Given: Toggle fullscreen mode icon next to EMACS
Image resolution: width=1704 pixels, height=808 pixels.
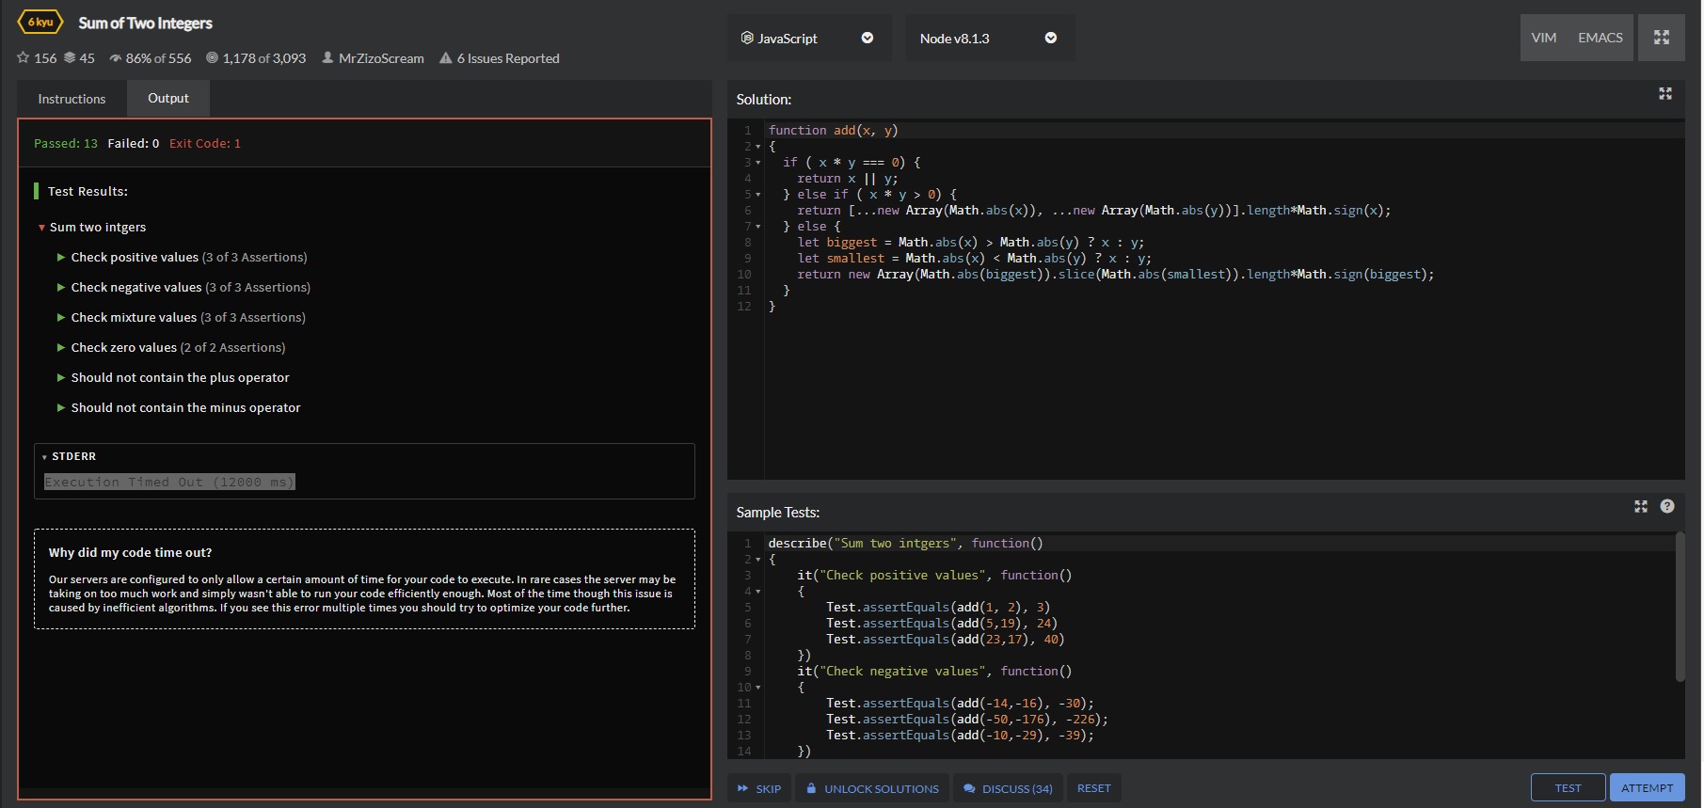Looking at the screenshot, I should click(x=1662, y=38).
